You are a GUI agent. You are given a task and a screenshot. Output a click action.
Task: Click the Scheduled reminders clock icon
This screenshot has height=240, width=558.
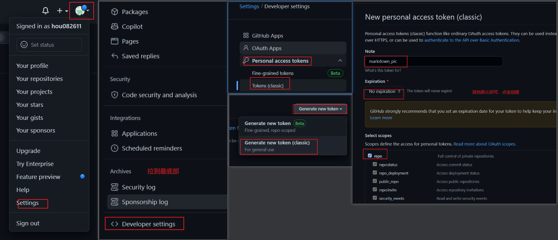(x=114, y=148)
